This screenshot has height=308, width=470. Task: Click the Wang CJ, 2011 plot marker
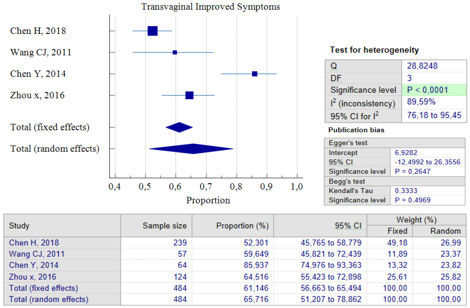pyautogui.click(x=175, y=52)
